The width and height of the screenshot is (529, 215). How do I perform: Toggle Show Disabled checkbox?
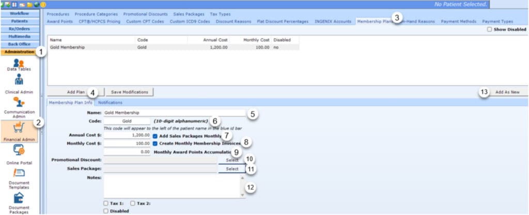(x=489, y=29)
